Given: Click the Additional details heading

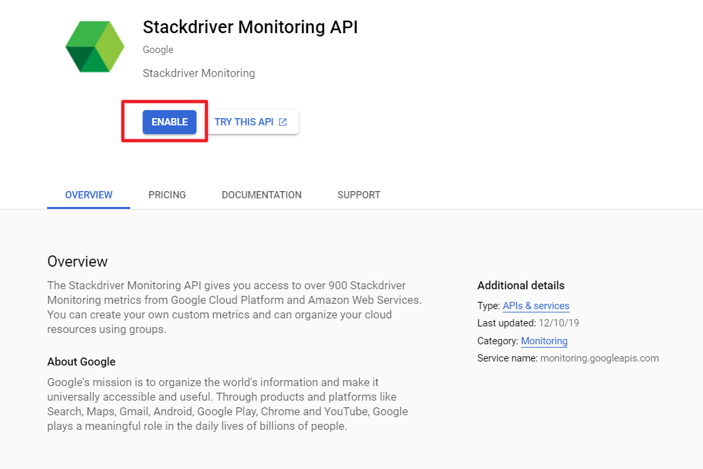Looking at the screenshot, I should pyautogui.click(x=520, y=285).
